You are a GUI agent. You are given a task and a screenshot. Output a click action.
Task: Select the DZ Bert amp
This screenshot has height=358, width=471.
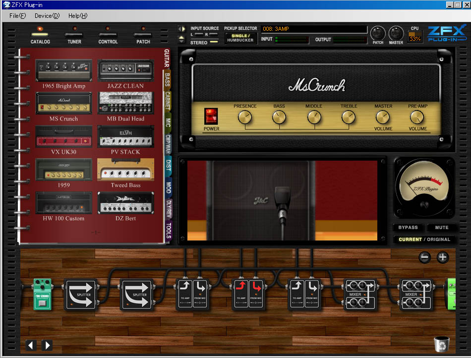click(125, 203)
